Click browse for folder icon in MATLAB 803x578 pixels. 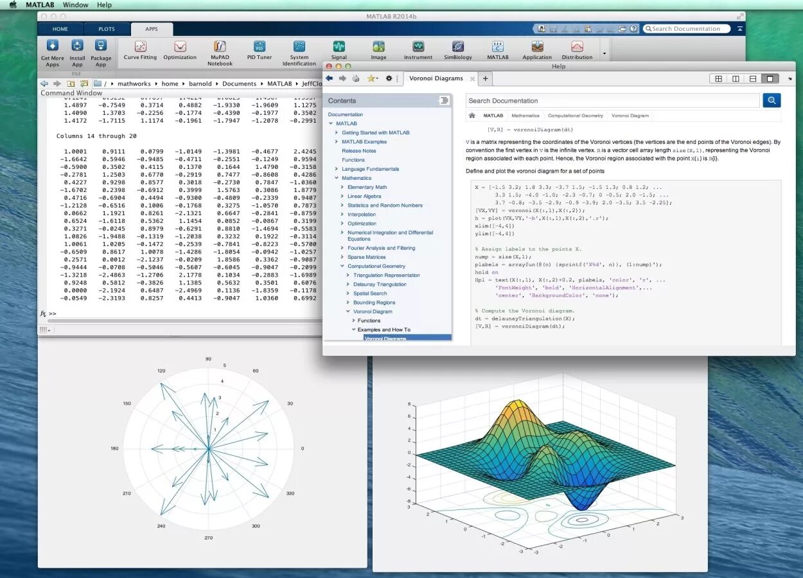83,83
